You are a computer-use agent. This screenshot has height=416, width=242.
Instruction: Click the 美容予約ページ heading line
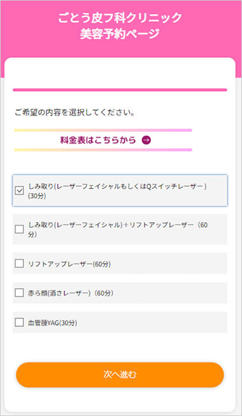pos(120,34)
